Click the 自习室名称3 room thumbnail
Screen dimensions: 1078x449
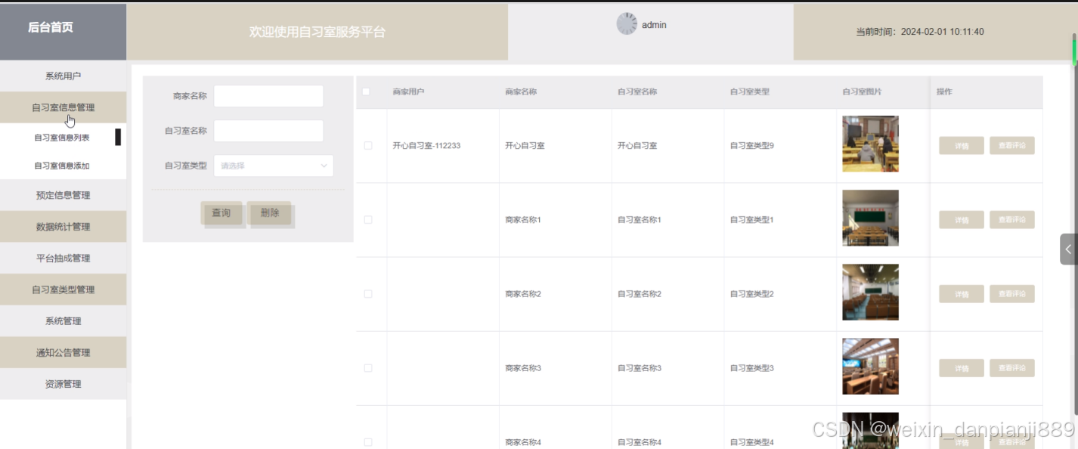point(870,366)
